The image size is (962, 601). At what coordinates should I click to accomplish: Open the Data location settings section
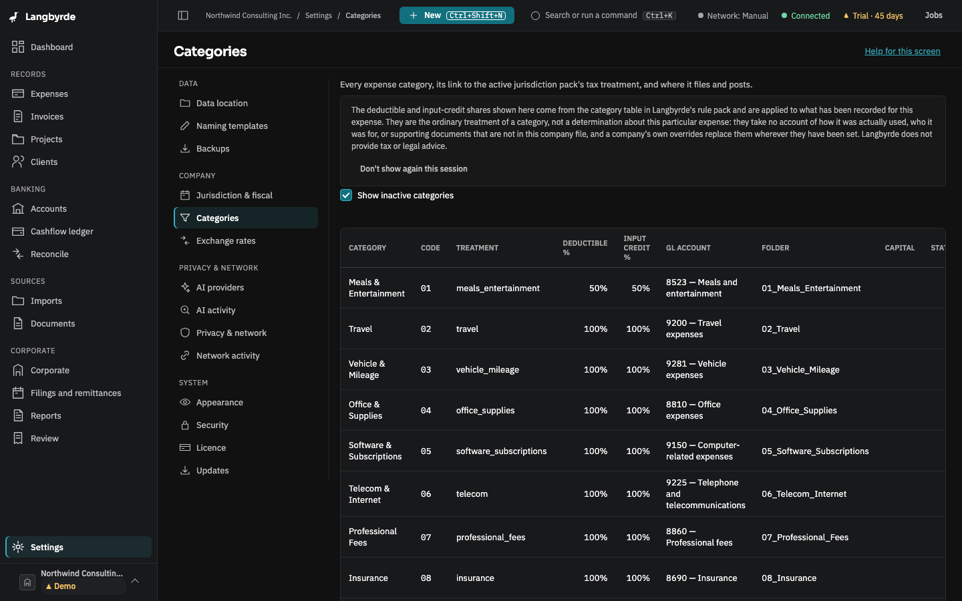tap(246, 103)
